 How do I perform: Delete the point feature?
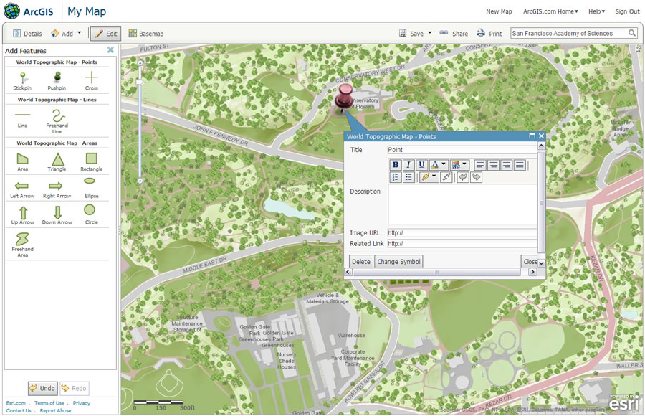[360, 262]
